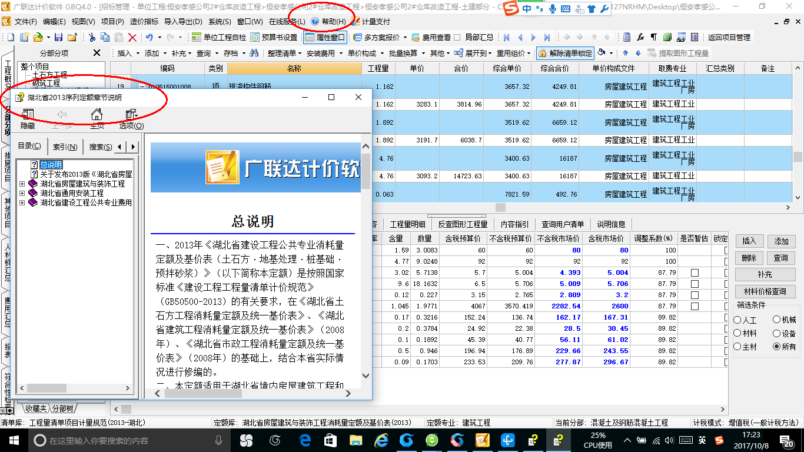Click Options (选项) icon in help window

pyautogui.click(x=131, y=119)
